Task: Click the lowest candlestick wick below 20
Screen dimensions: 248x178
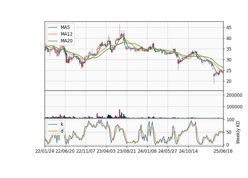Action: (x=214, y=80)
